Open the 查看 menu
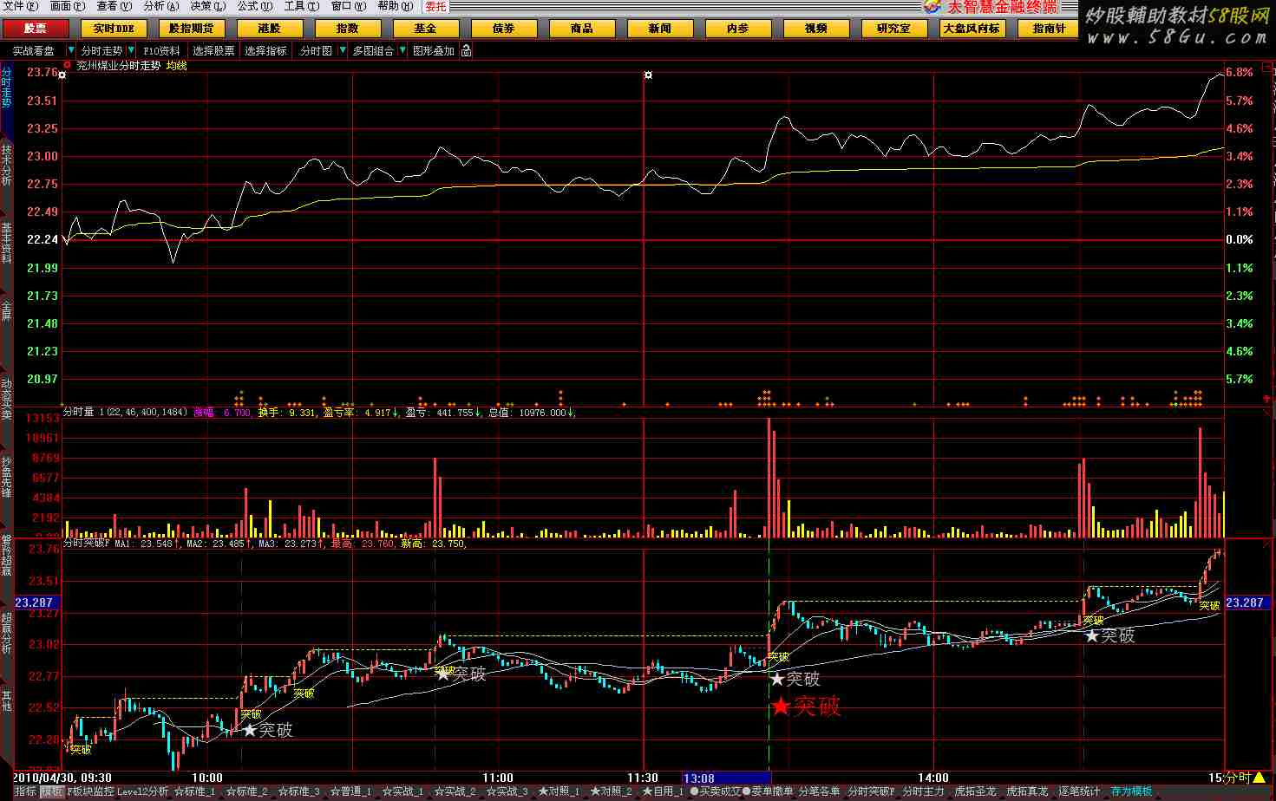 tap(114, 6)
